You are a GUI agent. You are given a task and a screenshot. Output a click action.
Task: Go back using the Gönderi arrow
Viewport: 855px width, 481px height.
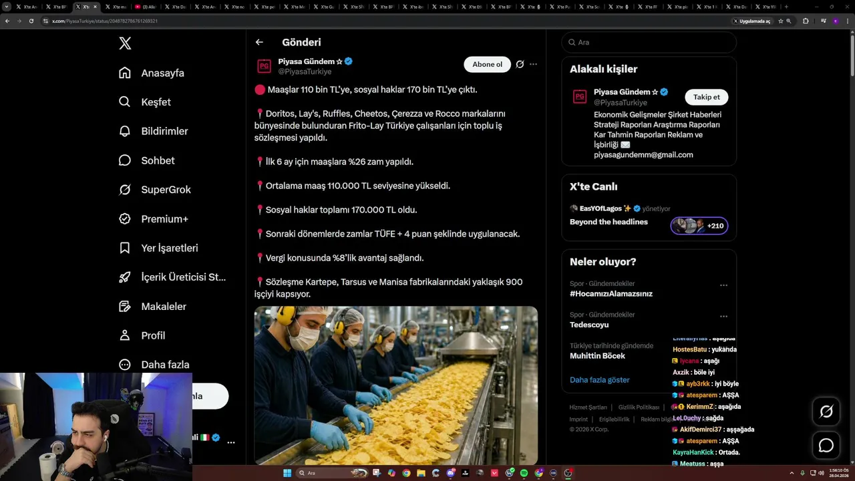point(259,42)
